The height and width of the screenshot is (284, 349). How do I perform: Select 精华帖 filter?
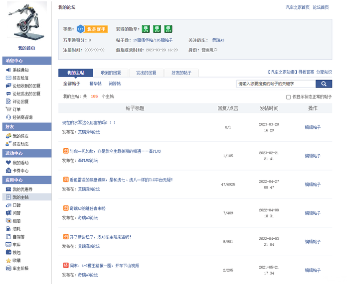click(x=95, y=84)
